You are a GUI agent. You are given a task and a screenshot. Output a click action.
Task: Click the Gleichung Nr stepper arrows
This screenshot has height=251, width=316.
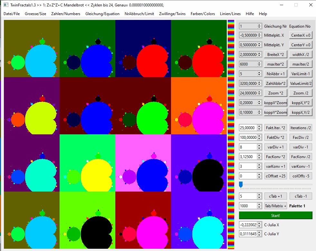pos(259,26)
